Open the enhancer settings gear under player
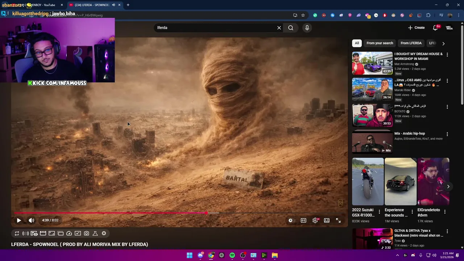 pos(104,233)
